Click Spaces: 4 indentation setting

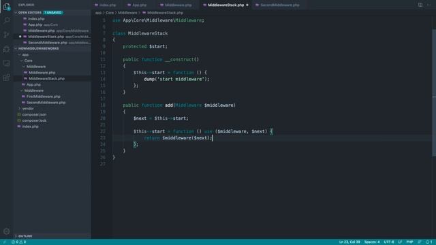[x=372, y=242]
